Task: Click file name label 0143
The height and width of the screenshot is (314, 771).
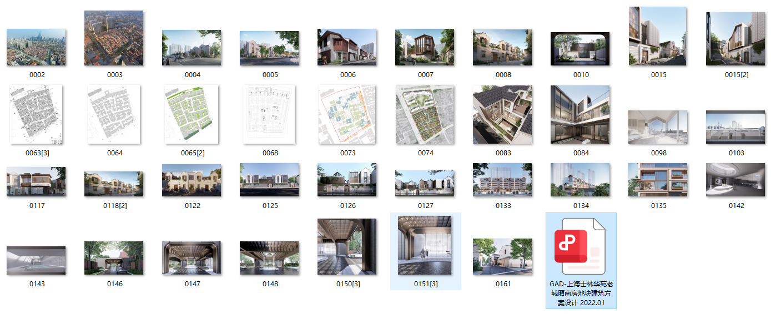Action: pyautogui.click(x=37, y=284)
